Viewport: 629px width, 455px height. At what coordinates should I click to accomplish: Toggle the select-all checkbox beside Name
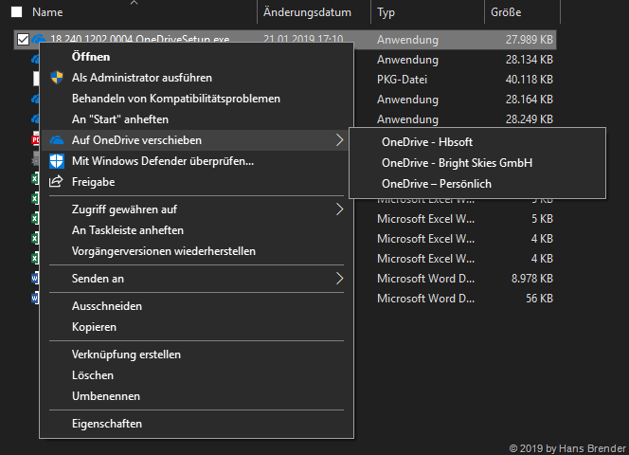17,13
